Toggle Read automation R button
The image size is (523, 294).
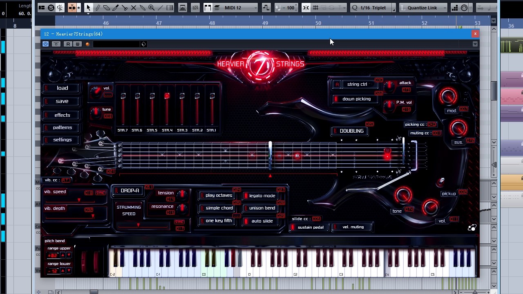(x=68, y=44)
